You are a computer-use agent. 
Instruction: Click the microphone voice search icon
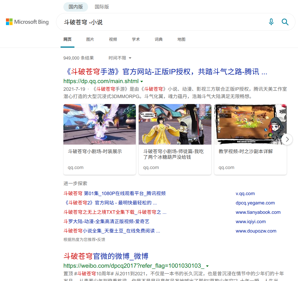coord(271,22)
